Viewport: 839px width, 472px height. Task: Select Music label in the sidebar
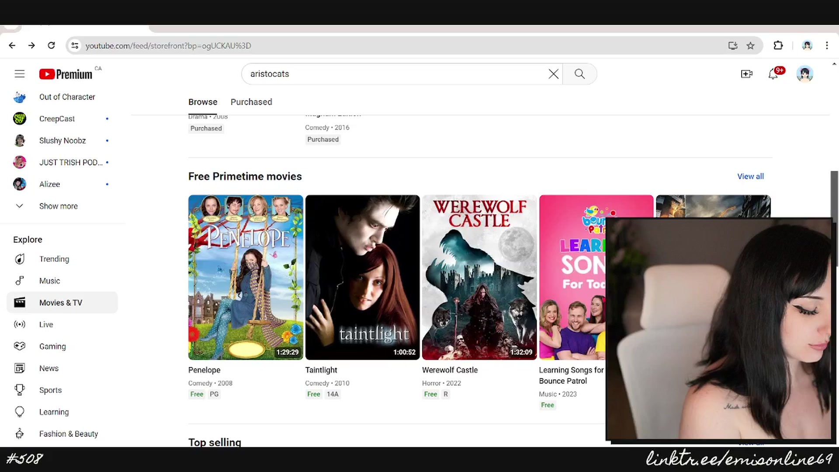click(x=49, y=281)
